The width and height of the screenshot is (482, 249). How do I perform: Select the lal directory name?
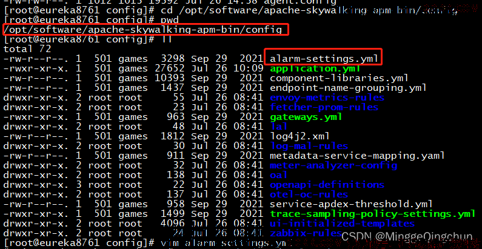278,127
